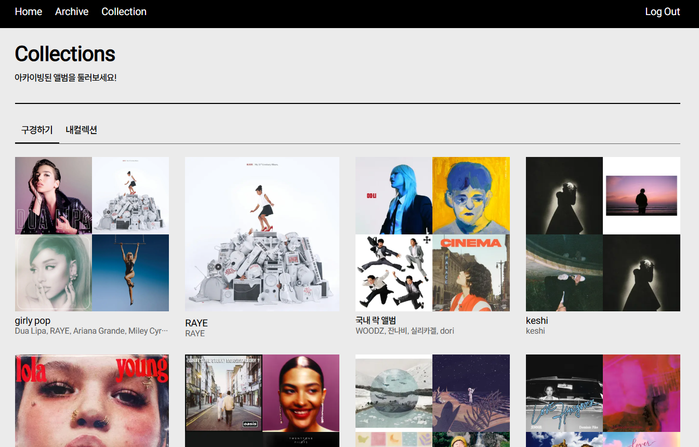Screen dimensions: 699x447
Task: Click the Oasis Morning Glory album cover
Action: [223, 393]
